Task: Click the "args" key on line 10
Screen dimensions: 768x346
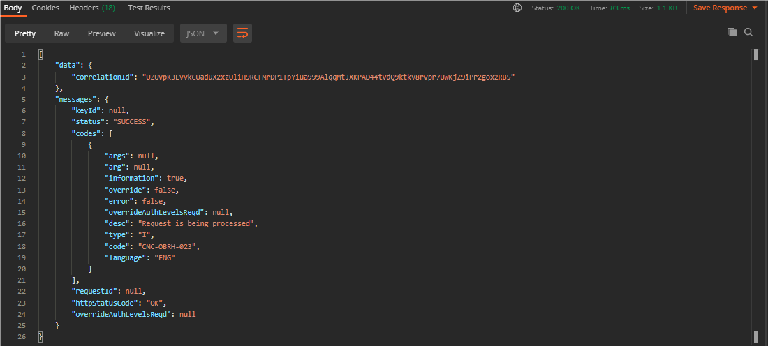Action: click(117, 156)
